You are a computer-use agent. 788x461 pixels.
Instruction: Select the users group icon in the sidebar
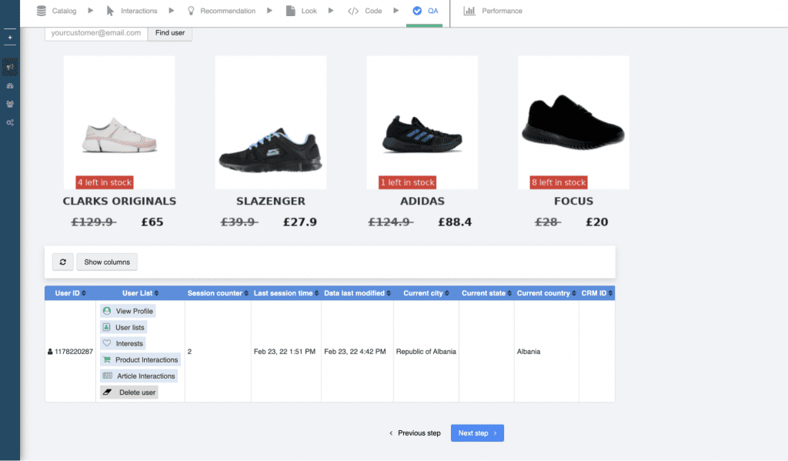pyautogui.click(x=10, y=104)
